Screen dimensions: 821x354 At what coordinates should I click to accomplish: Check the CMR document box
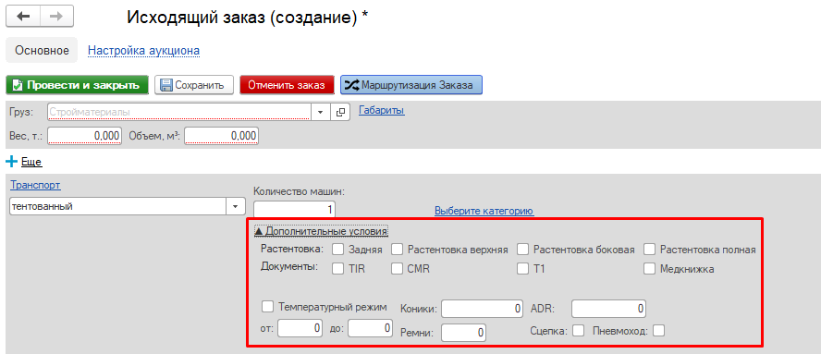tap(398, 269)
